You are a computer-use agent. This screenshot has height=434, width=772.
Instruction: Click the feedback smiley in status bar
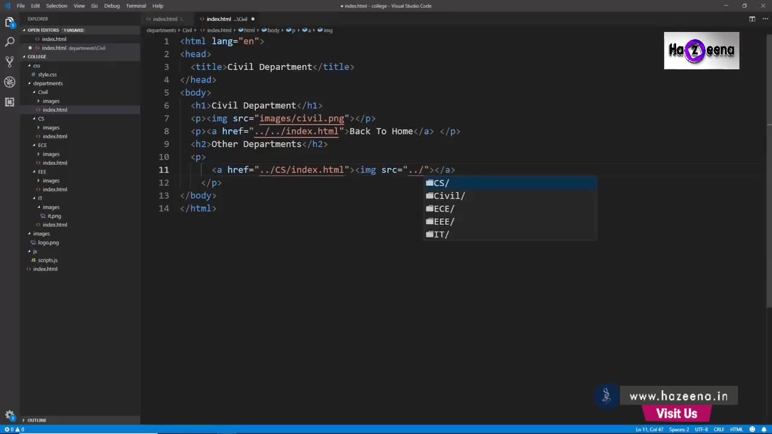[752, 429]
